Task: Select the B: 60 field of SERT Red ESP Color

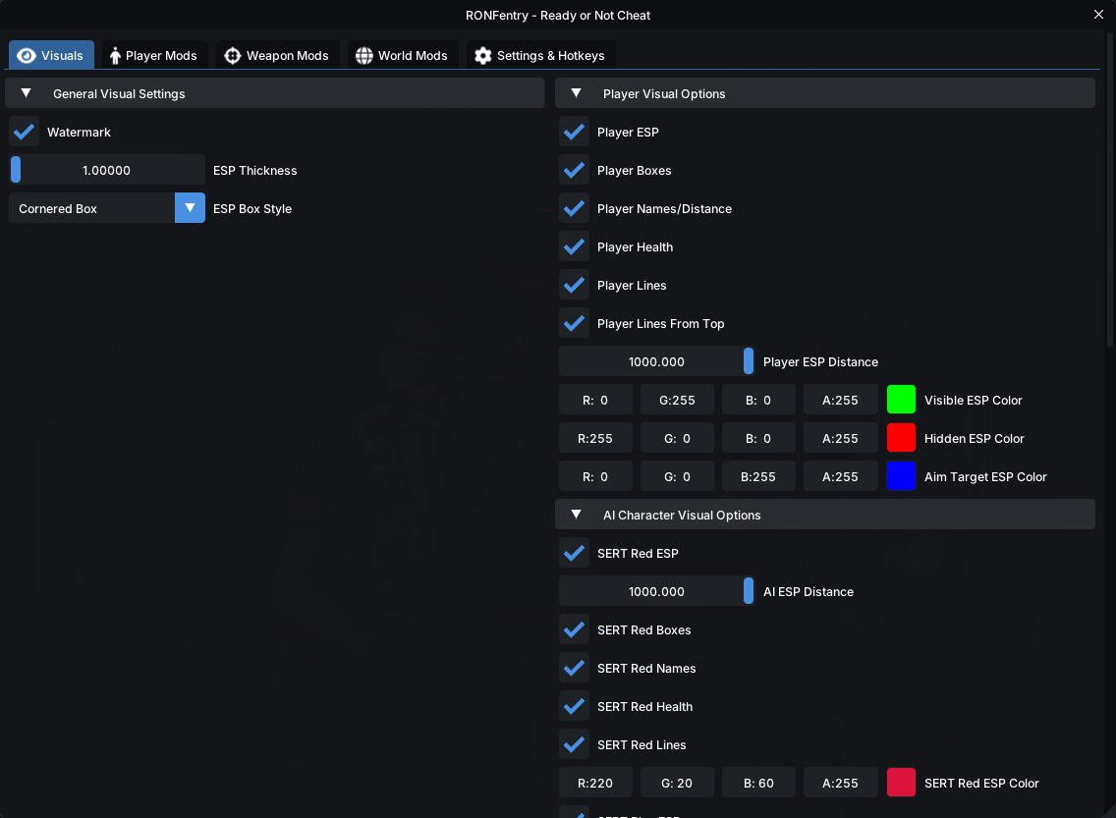Action: click(758, 783)
